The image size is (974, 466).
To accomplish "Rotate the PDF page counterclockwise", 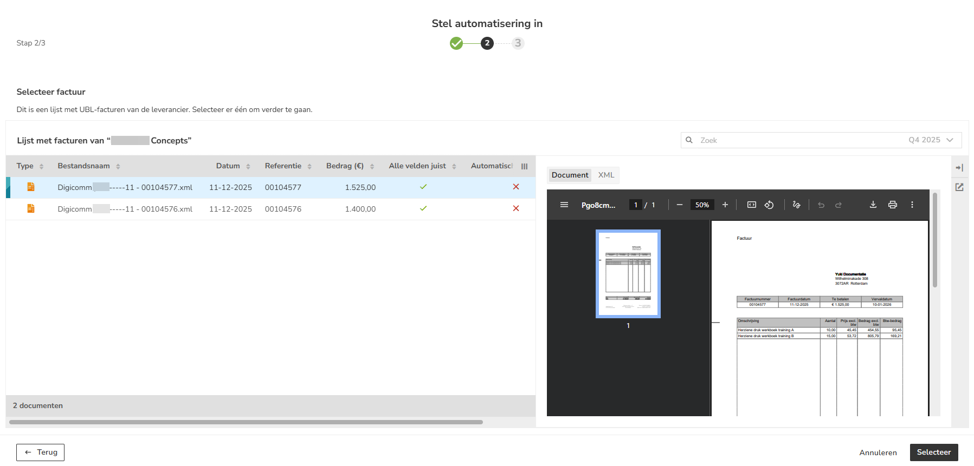I will pos(769,205).
